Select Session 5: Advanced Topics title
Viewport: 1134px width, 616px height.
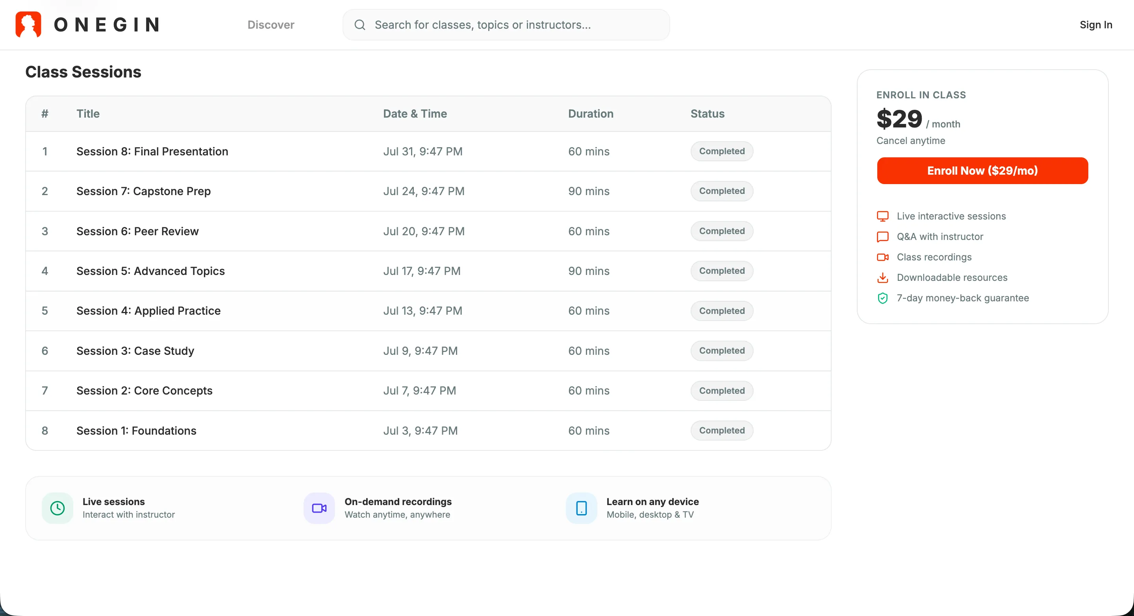point(150,271)
